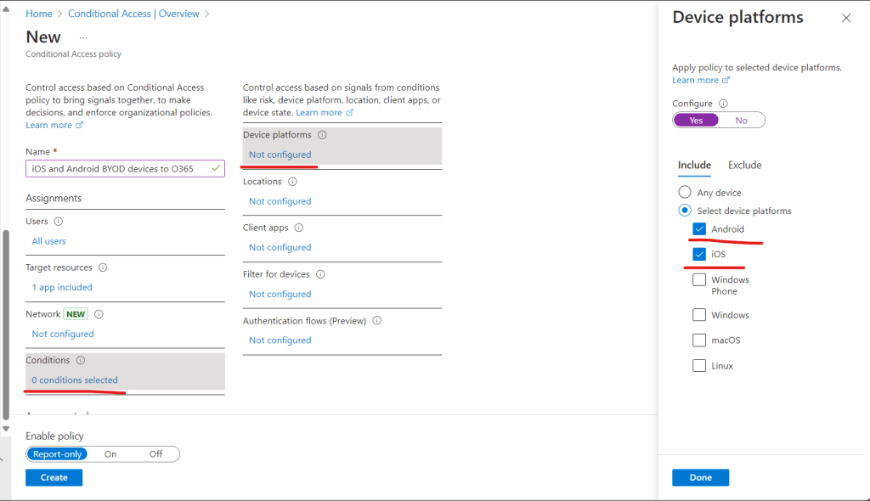The height and width of the screenshot is (501, 870).
Task: Switch Enable policy to On
Action: coord(110,454)
